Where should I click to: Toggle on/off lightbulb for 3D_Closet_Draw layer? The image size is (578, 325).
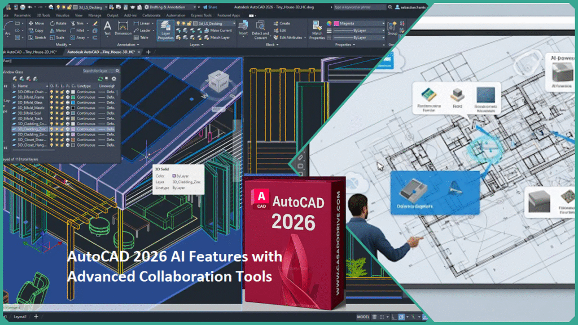point(51,140)
